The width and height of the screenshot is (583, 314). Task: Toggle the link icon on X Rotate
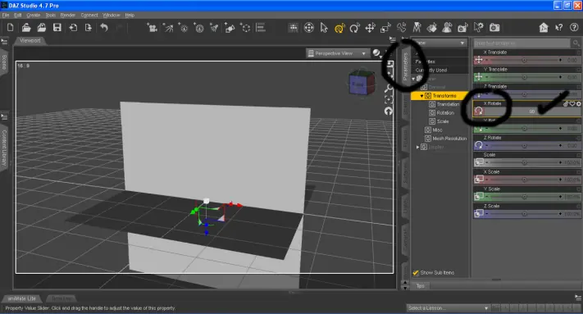566,104
